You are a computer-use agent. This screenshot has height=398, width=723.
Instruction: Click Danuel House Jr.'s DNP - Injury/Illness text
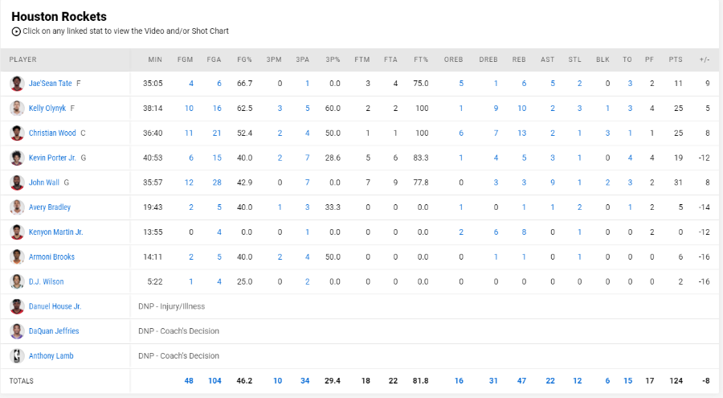[x=172, y=306]
